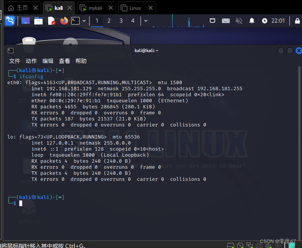Switch to workspace 4
This screenshot has height=248, width=302.
133,21
